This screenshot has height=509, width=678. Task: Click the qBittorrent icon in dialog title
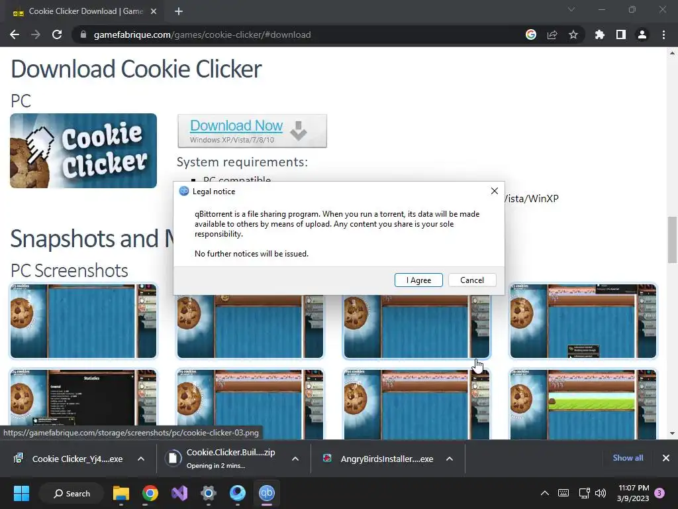184,192
